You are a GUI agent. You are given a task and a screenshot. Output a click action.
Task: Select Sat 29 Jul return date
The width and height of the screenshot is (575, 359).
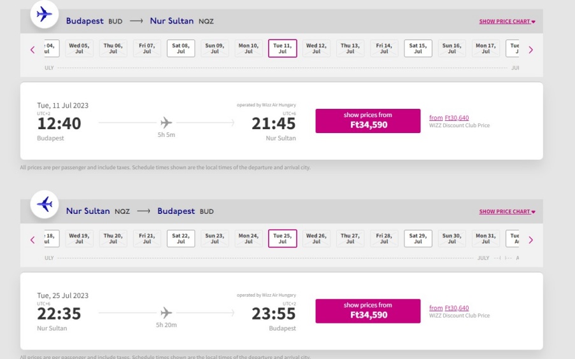[418, 239]
